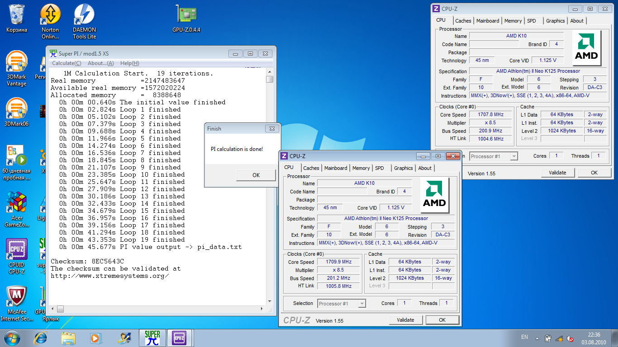Open the Graphics tab in back CPU-Z window
The image size is (618, 347).
click(x=556, y=21)
